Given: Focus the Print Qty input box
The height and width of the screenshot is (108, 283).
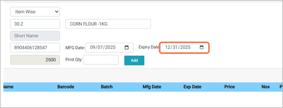Looking at the screenshot, I should pyautogui.click(x=101, y=60).
